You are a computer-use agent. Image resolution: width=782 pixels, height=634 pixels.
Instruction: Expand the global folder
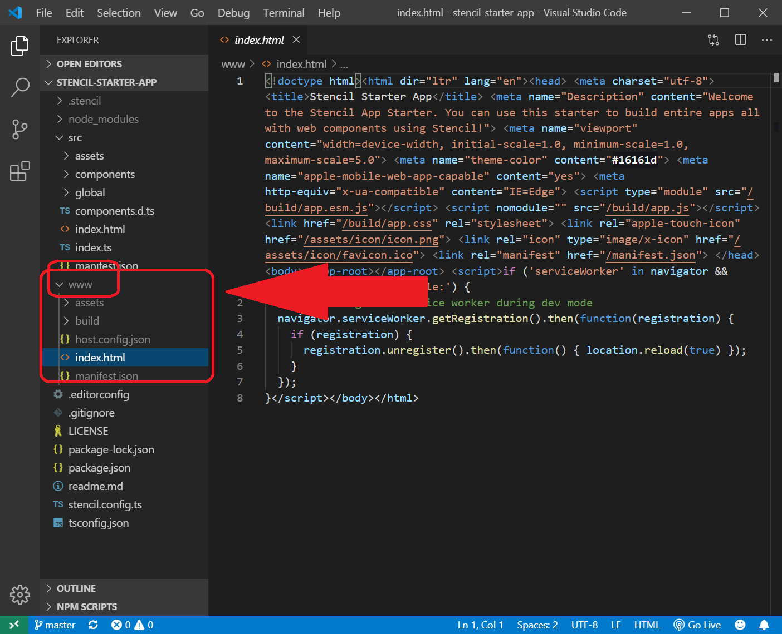(125, 192)
